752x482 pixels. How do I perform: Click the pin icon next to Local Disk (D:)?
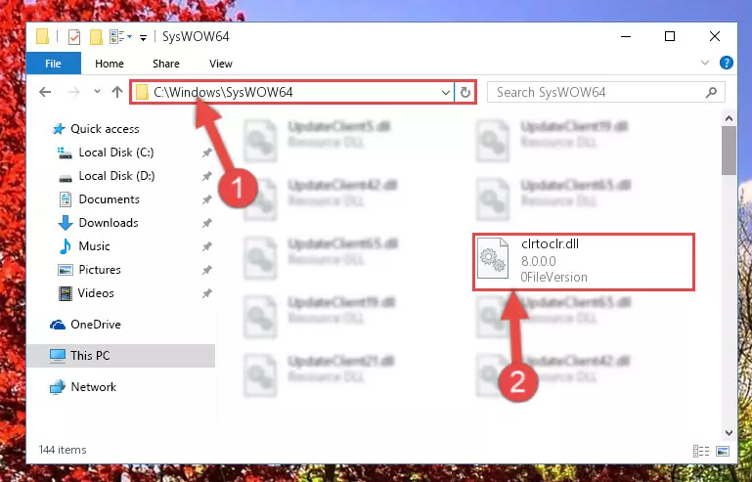click(x=206, y=176)
